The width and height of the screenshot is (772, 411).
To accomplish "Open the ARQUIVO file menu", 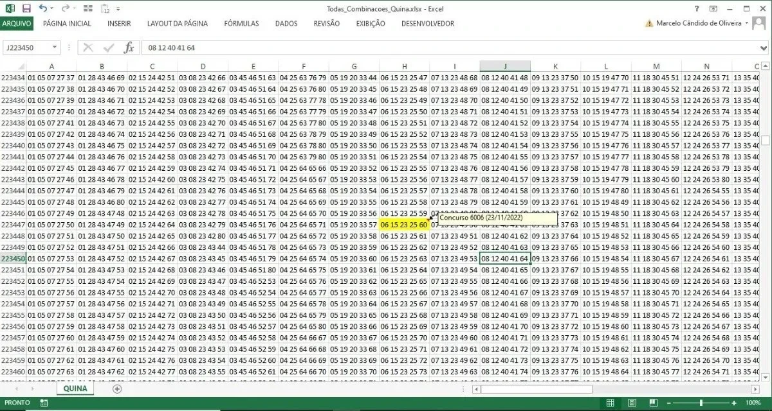I will click(17, 24).
